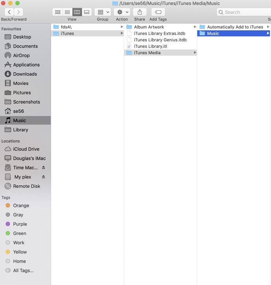The image size is (271, 285).
Task: Filter by the Orange tag
Action: 25,205
